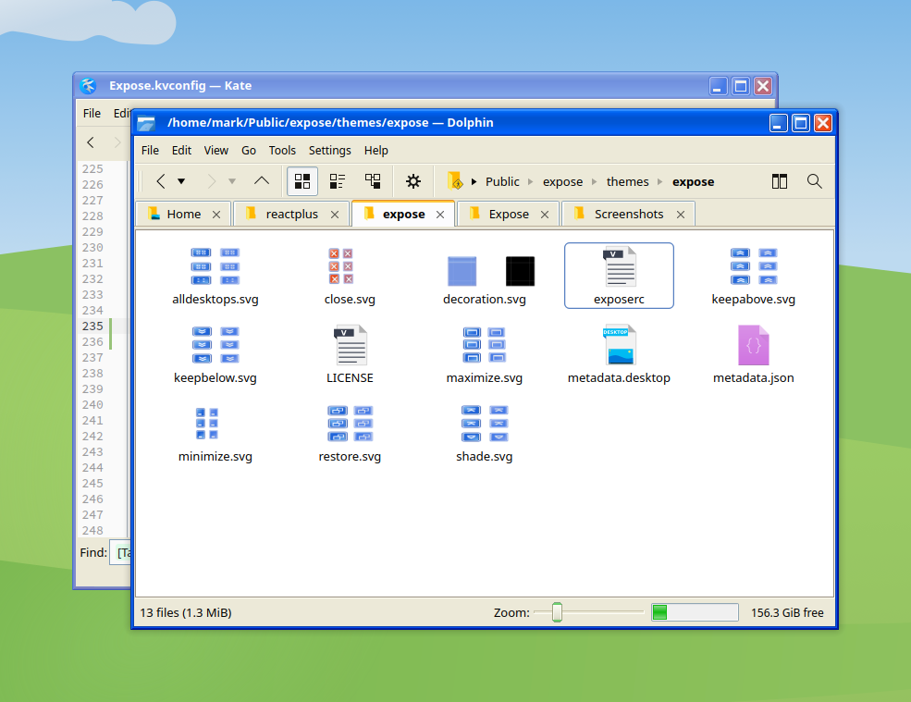Click the bold expose breadcrumb entry
The width and height of the screenshot is (911, 702).
[693, 182]
